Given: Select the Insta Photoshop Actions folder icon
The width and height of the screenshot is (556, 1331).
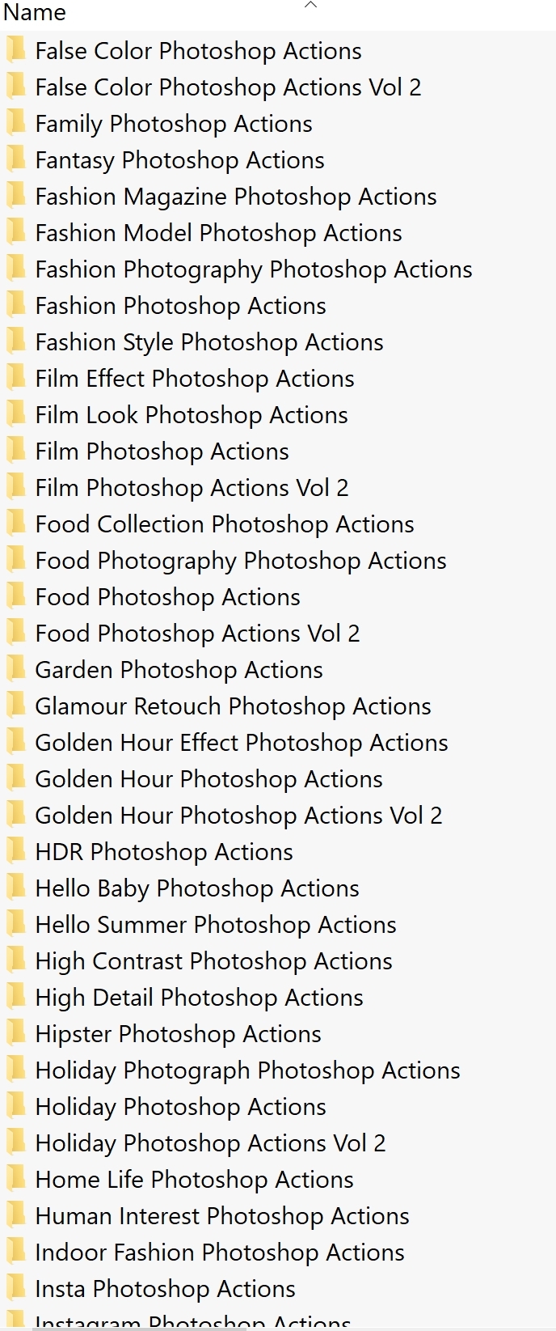Looking at the screenshot, I should (x=15, y=1288).
